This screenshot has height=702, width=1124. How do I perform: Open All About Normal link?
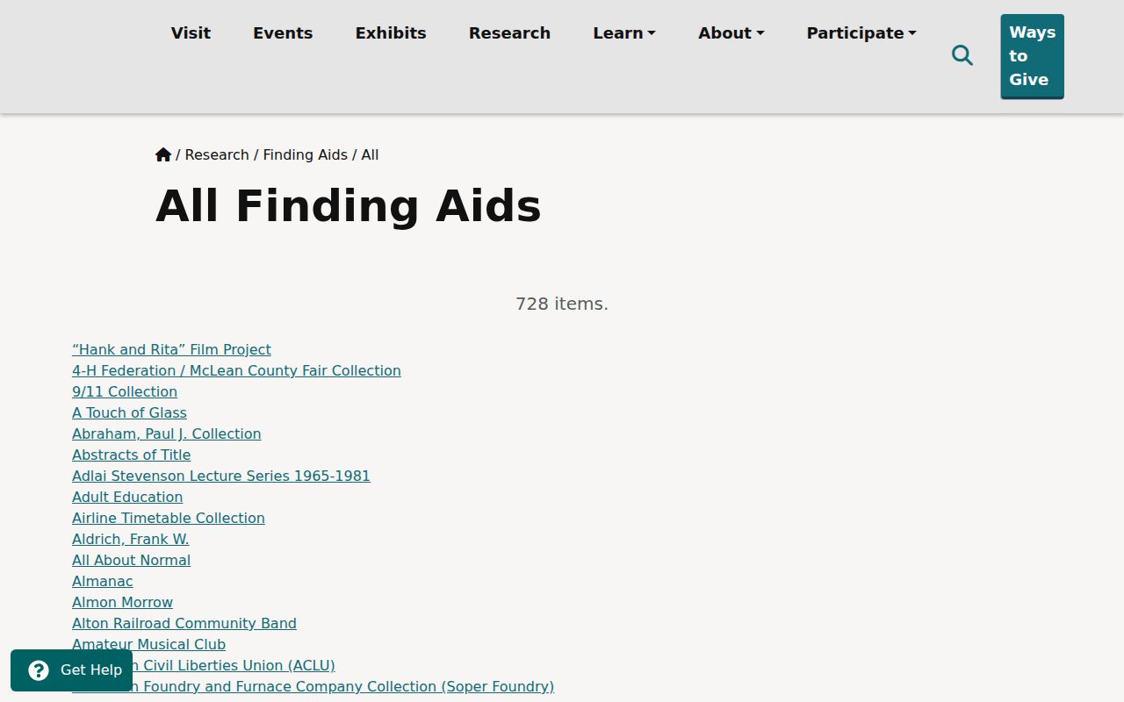131,560
